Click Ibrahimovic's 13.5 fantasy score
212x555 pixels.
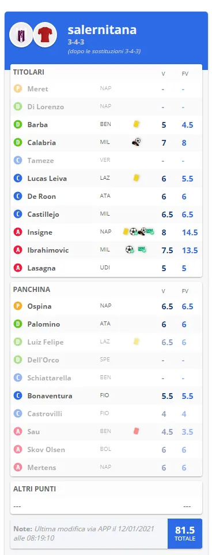point(190,250)
